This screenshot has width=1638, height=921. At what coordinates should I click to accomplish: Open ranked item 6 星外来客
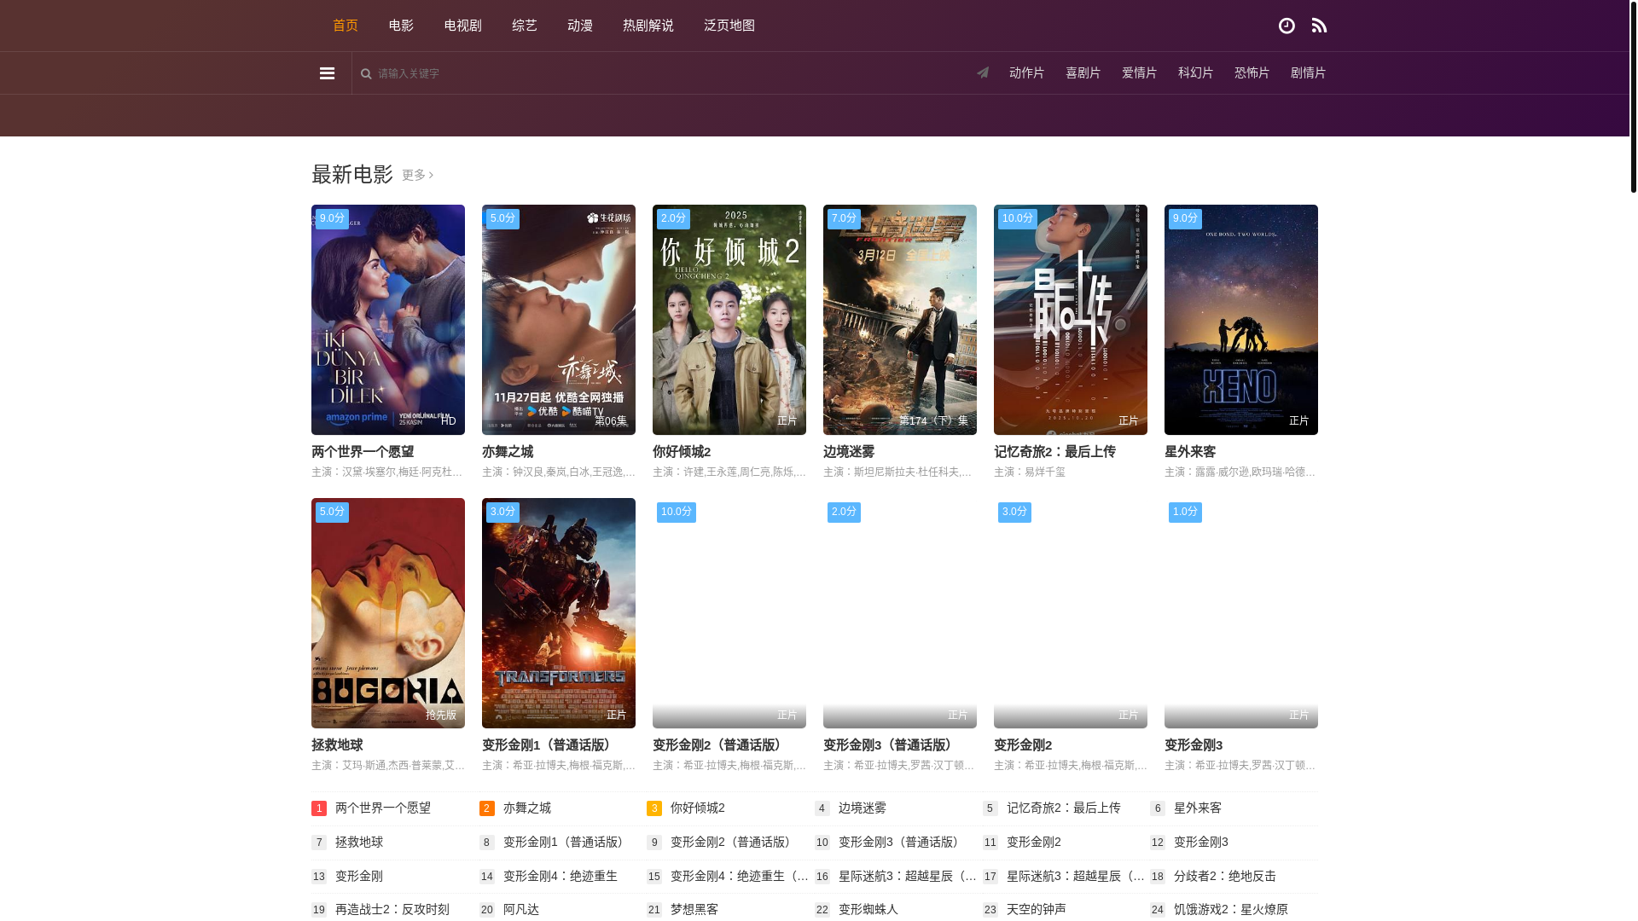pyautogui.click(x=1198, y=808)
